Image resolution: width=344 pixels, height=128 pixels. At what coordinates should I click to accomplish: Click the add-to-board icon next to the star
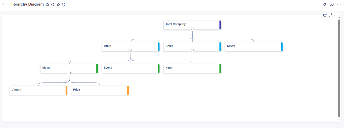[x=64, y=5]
